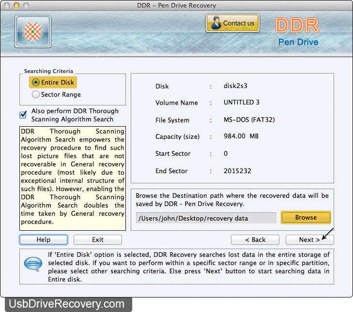Click Browse to choose destination path

(306, 218)
